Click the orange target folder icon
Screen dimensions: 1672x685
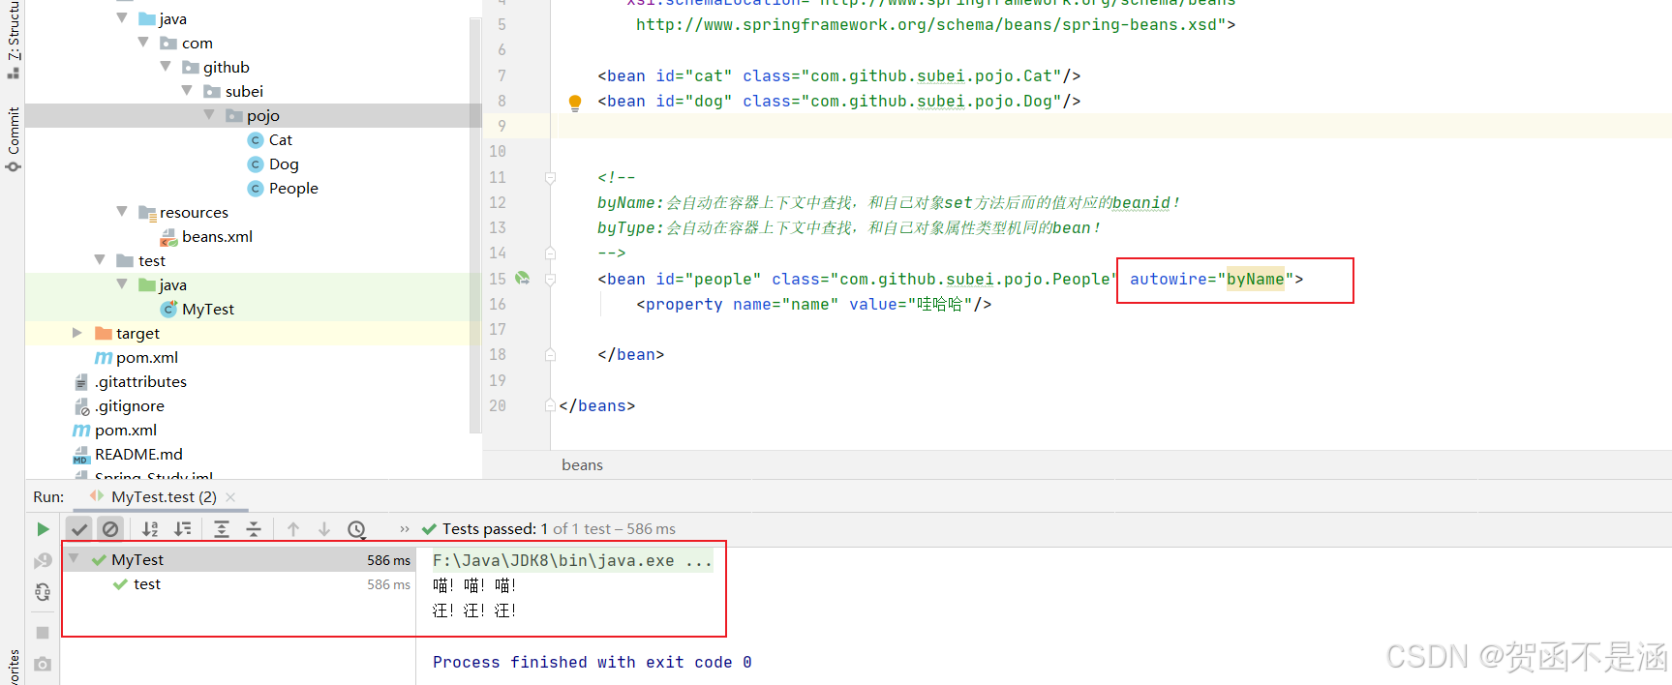coord(104,333)
